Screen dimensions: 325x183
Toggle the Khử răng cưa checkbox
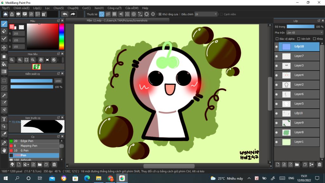[x=160, y=14]
